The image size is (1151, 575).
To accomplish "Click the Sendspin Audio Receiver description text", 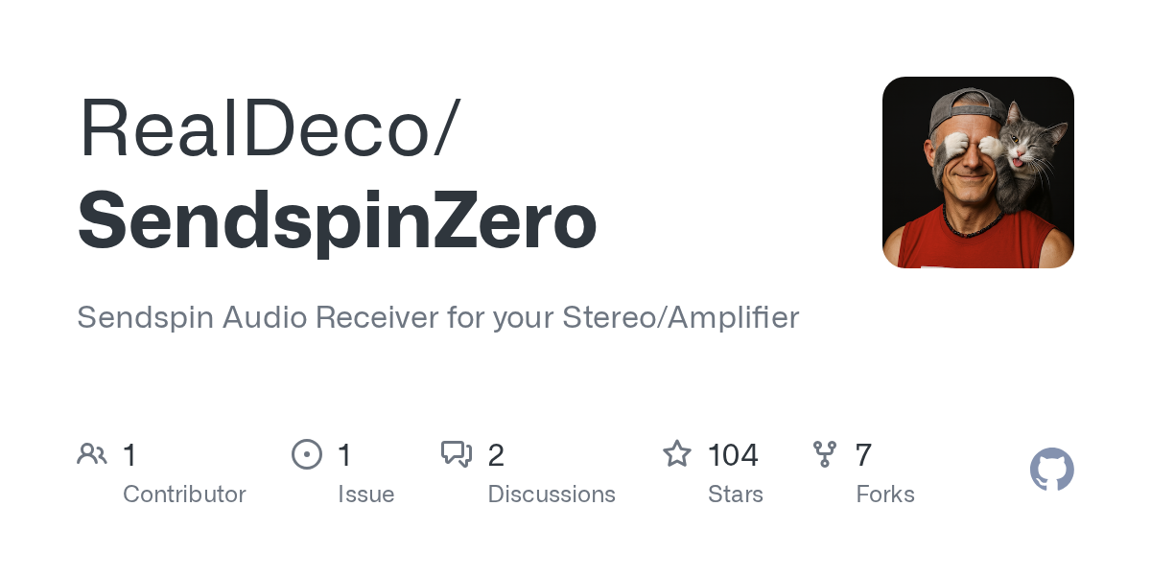I will pyautogui.click(x=437, y=317).
